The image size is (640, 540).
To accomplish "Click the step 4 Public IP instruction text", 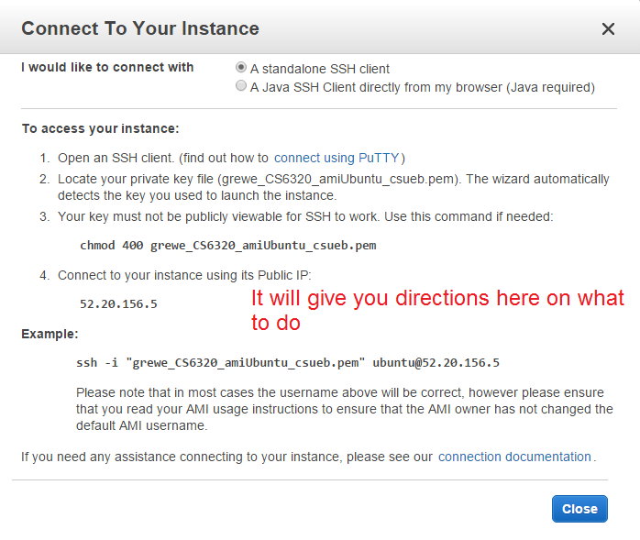I will pos(190,275).
